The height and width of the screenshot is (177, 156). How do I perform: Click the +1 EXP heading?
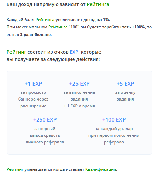pyautogui.click(x=33, y=84)
